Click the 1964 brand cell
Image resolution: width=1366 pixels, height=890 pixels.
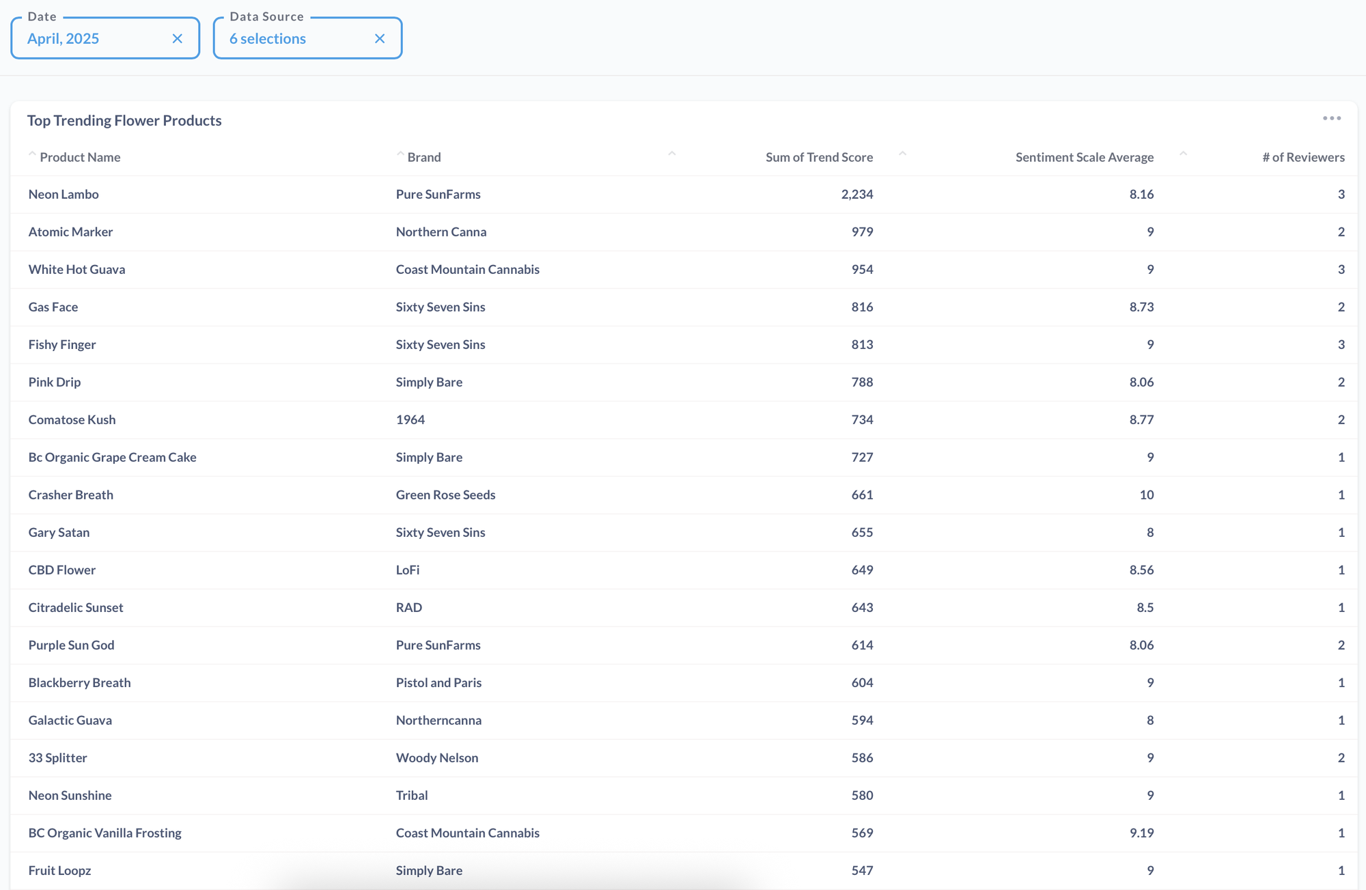[410, 419]
